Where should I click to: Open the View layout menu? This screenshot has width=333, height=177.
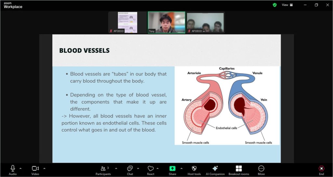287,5
